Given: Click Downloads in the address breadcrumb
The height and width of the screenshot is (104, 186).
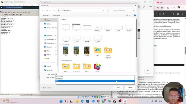Looking at the screenshot, I should (66, 10).
